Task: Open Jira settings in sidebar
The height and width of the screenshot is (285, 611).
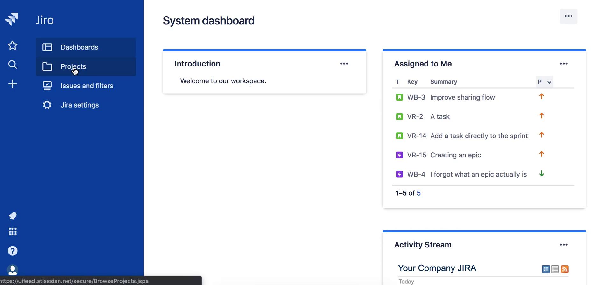Action: click(86, 105)
